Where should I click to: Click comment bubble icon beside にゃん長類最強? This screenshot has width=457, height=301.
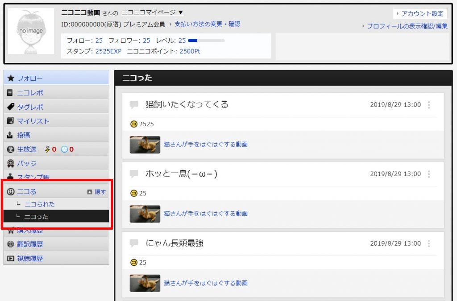[134, 243]
